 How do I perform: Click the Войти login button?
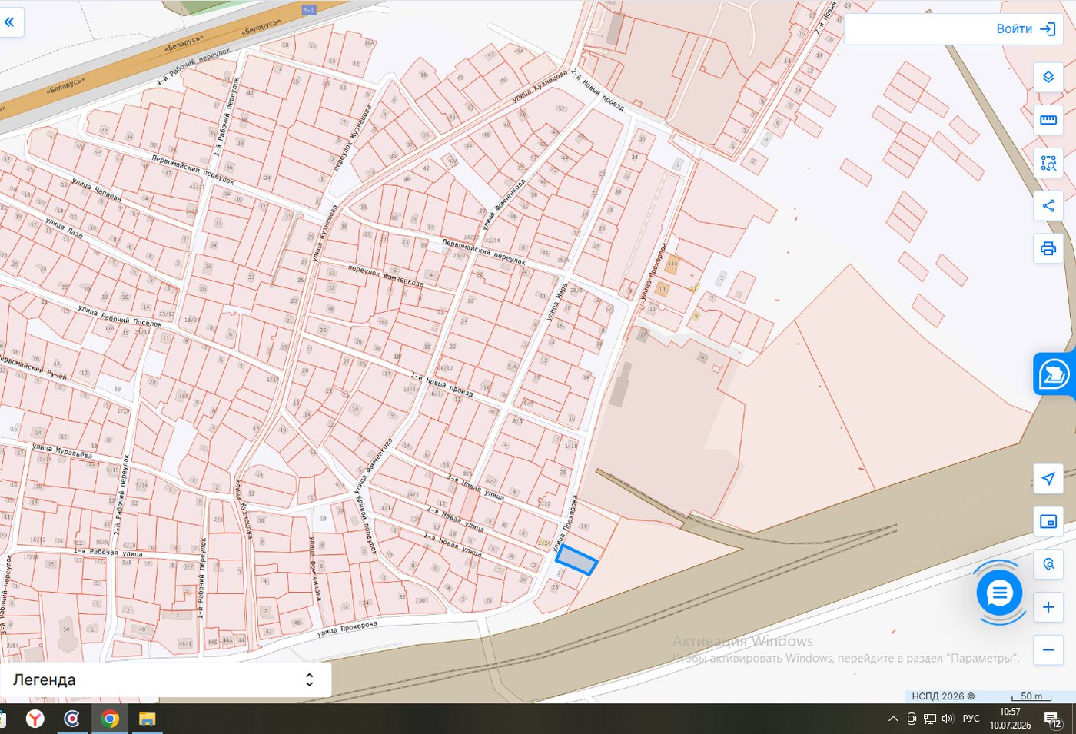click(1025, 29)
